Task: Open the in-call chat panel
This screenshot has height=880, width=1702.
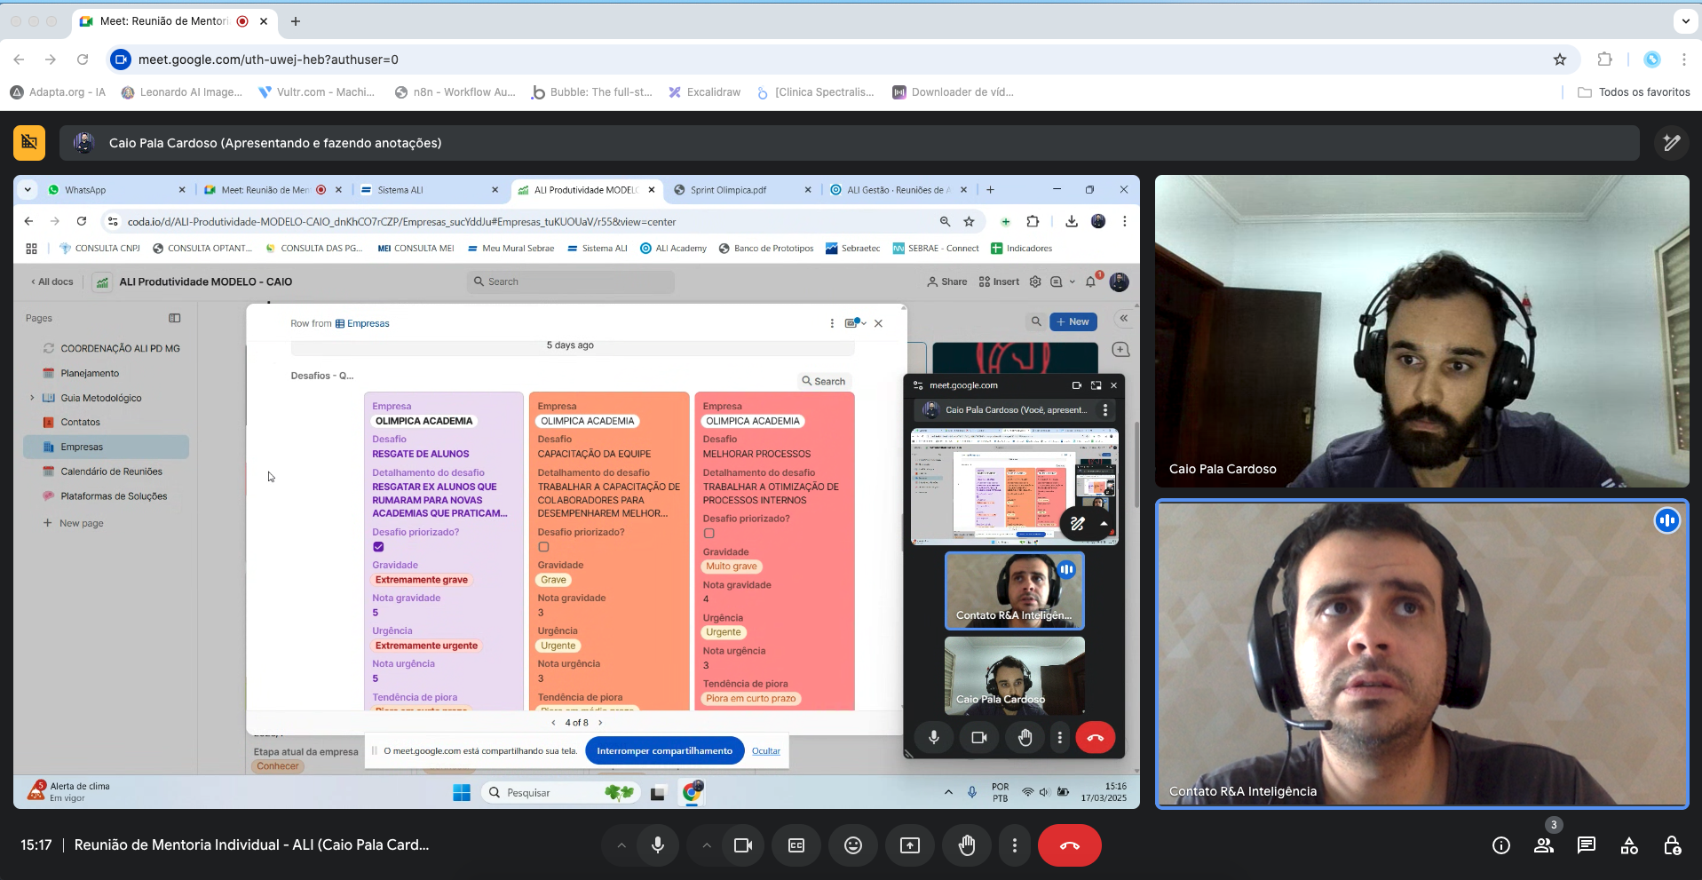Action: 1587,845
